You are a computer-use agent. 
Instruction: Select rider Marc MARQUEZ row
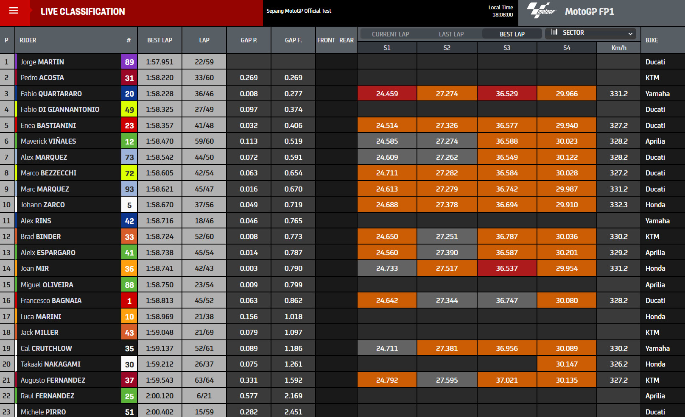tap(342, 189)
